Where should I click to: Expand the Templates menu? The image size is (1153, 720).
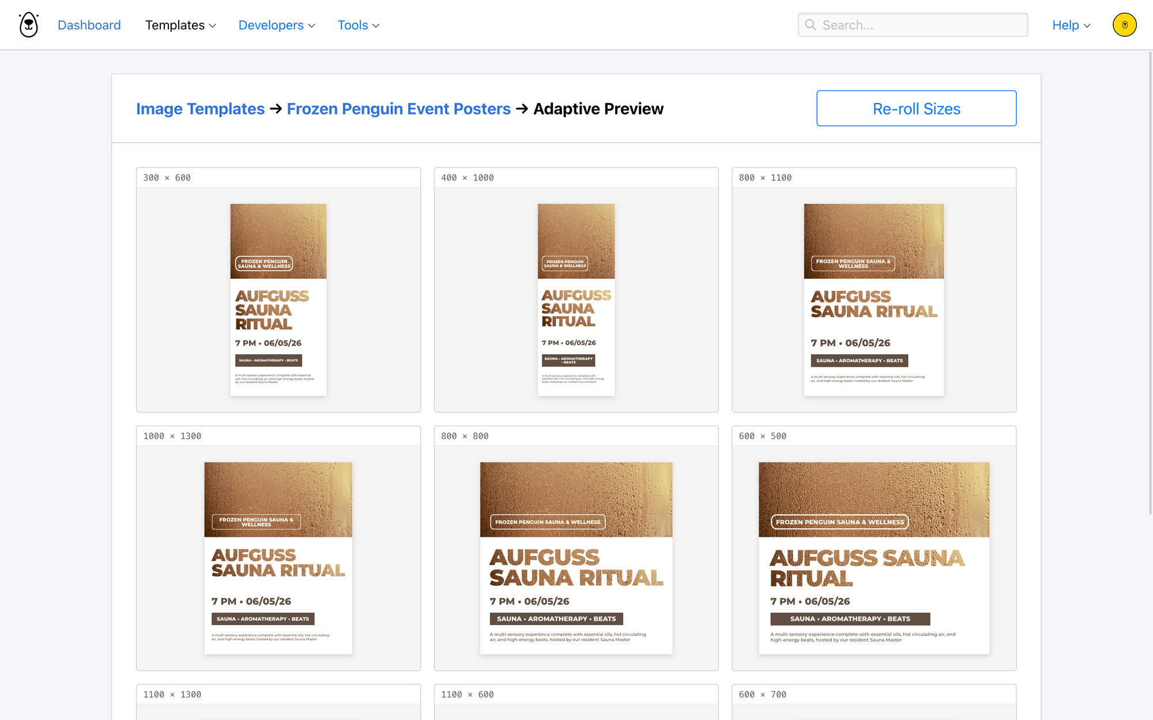pos(180,25)
